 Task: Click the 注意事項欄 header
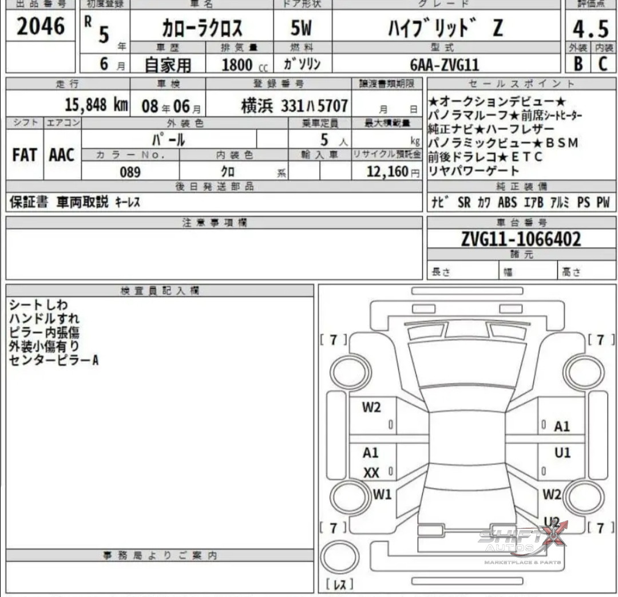(x=214, y=223)
